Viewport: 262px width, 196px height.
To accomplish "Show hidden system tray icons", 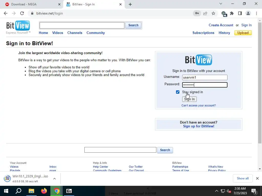I will [x=216, y=191].
